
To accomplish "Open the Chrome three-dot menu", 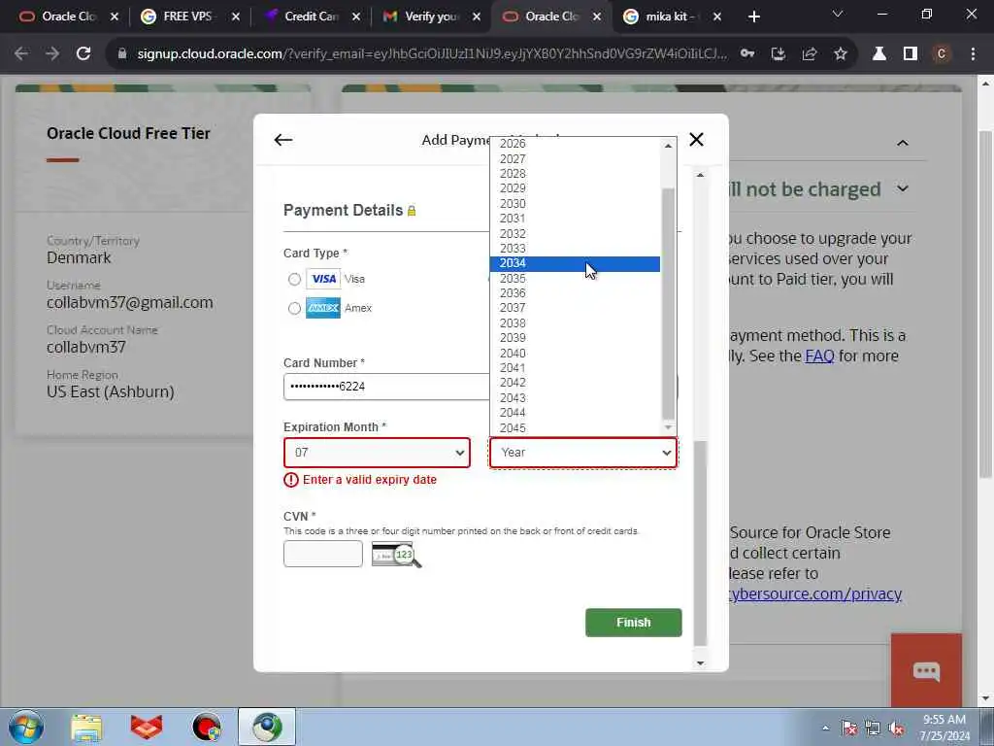I will click(x=973, y=54).
